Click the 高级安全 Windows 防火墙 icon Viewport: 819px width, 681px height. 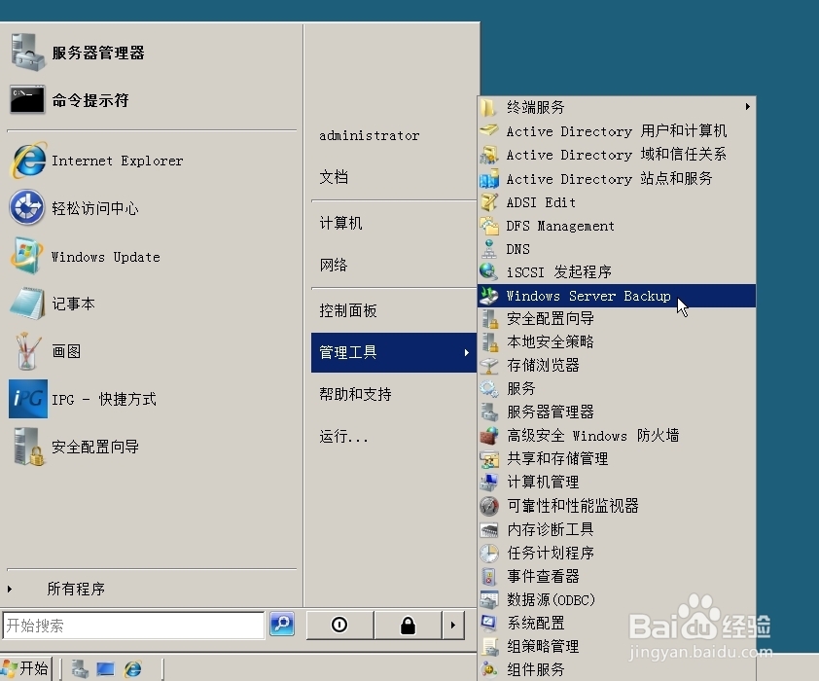click(489, 435)
